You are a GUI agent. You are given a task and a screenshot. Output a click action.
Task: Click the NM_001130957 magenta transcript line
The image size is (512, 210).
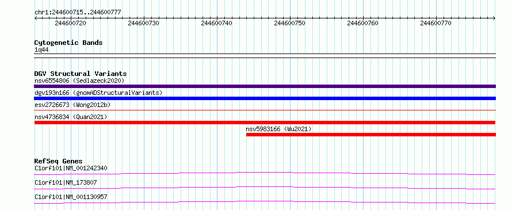[x=265, y=202]
